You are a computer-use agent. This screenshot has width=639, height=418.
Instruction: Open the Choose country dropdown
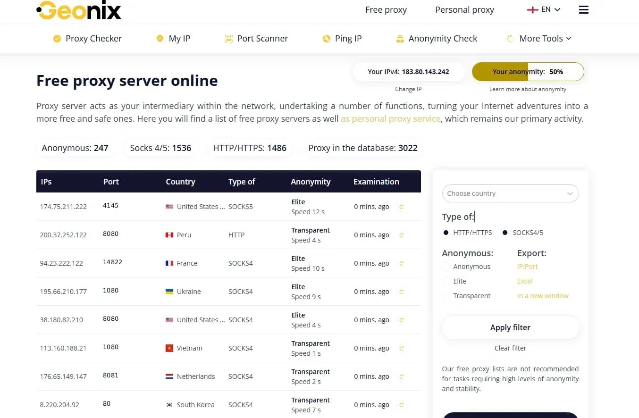(x=510, y=193)
